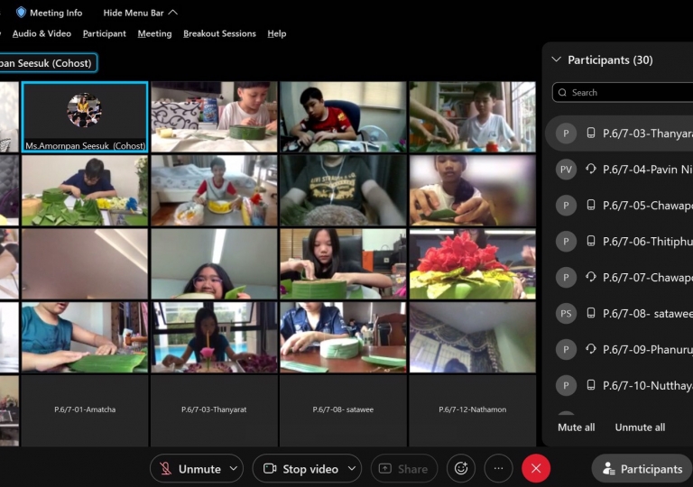Click device icon beside P.6/7-10-Nutthay
This screenshot has width=693, height=487.
click(x=590, y=384)
